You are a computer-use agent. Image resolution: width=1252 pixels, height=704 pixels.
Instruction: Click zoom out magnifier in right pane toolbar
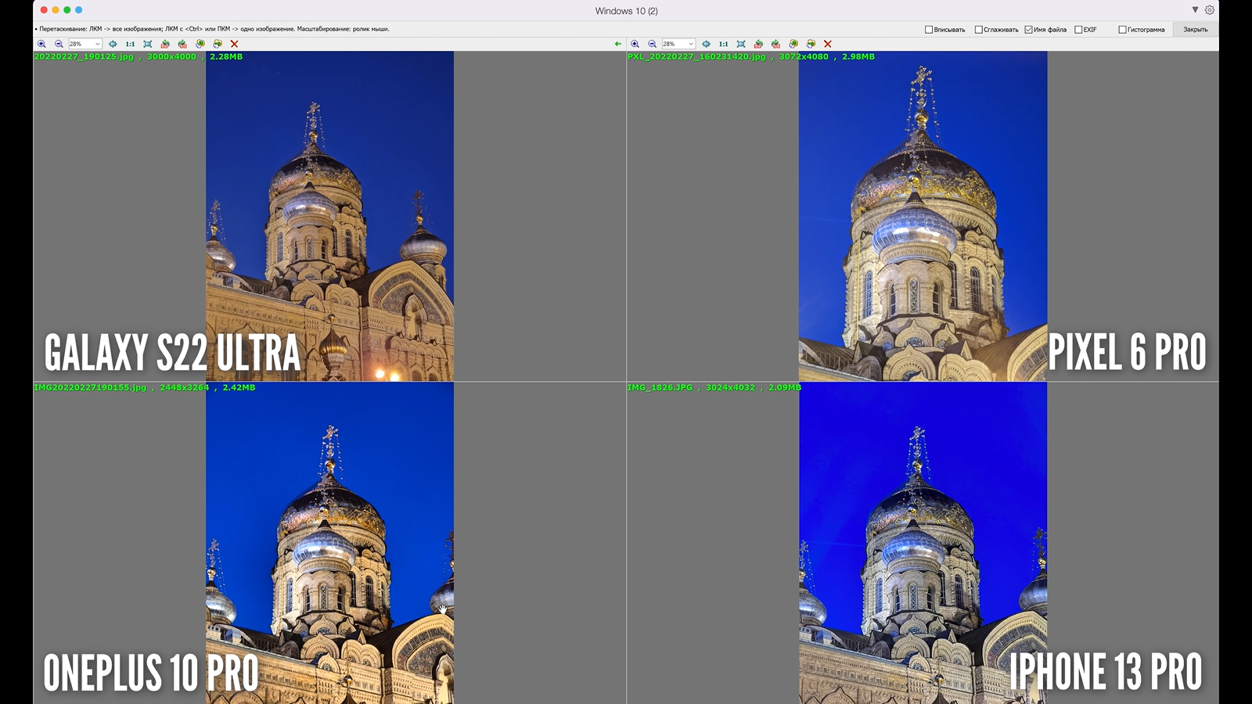[652, 44]
